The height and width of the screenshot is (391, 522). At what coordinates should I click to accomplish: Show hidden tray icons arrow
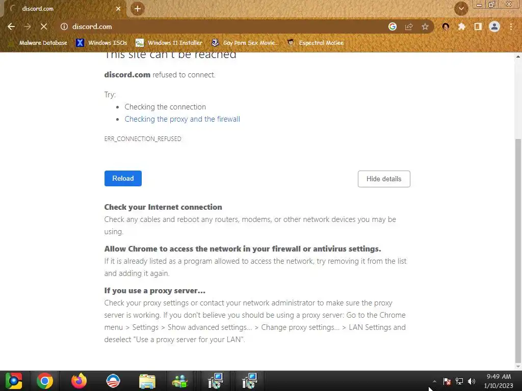[x=434, y=381]
